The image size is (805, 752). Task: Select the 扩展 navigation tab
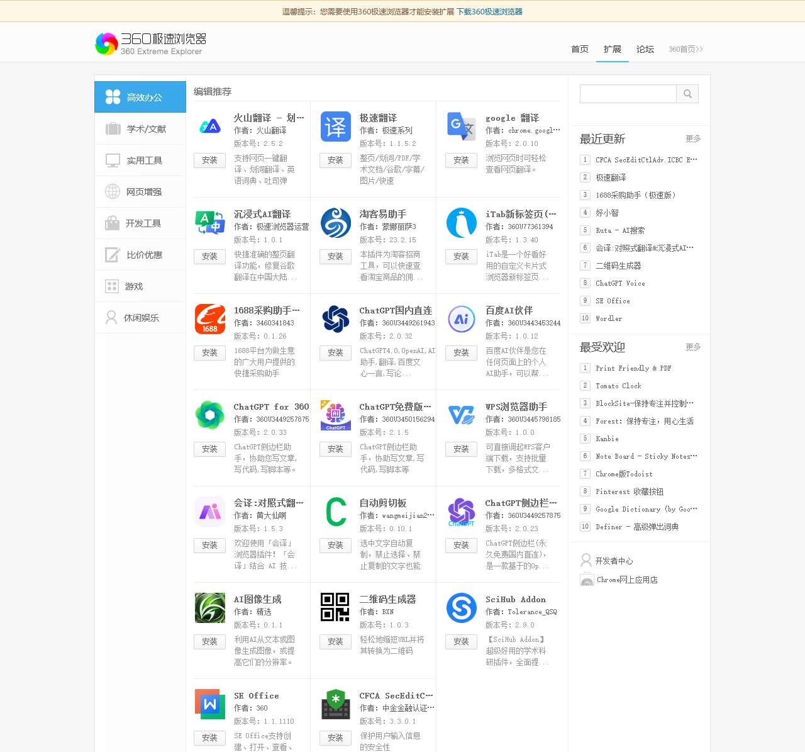613,49
